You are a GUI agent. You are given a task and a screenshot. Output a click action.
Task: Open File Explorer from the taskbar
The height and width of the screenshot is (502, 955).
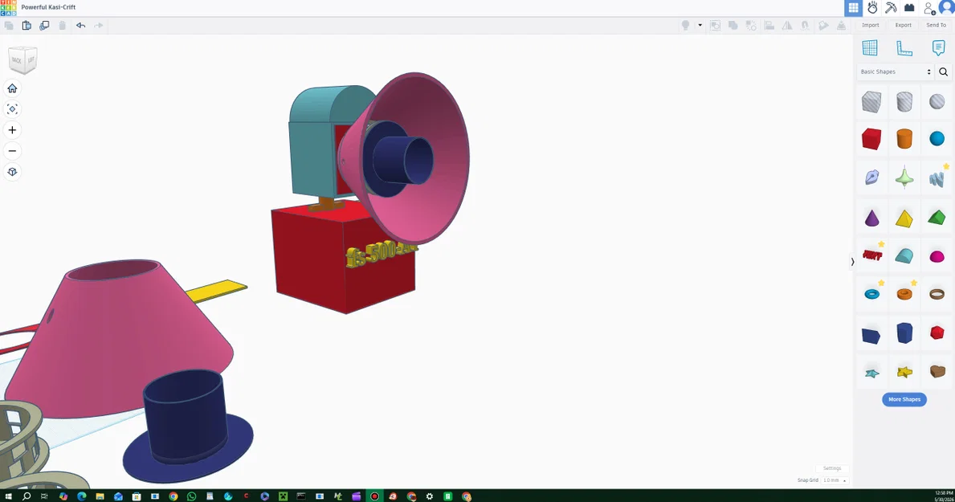click(100, 496)
